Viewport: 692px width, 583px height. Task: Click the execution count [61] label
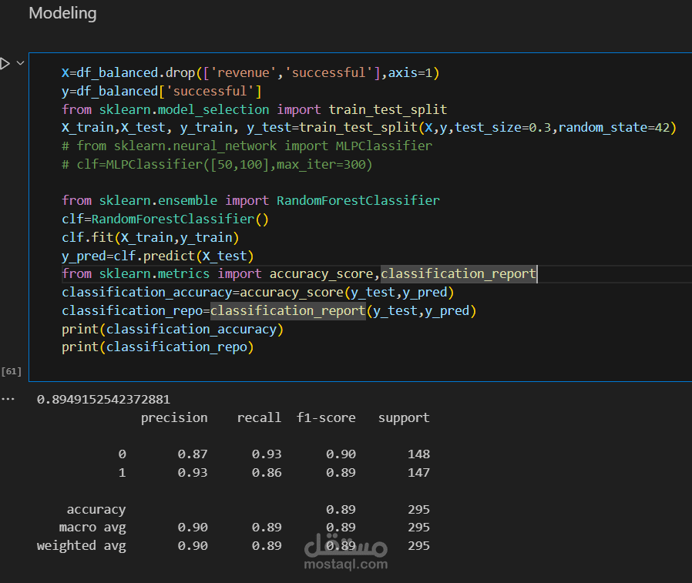point(12,371)
